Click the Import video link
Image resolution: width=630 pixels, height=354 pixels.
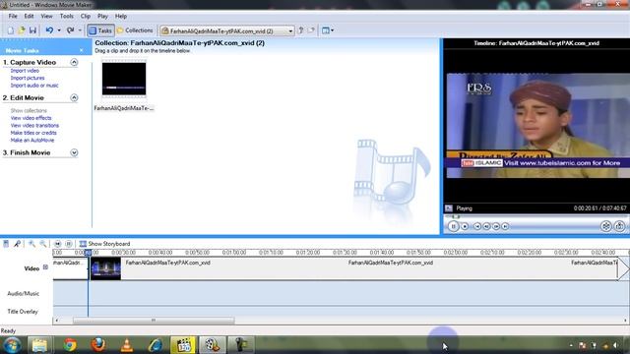tap(25, 71)
